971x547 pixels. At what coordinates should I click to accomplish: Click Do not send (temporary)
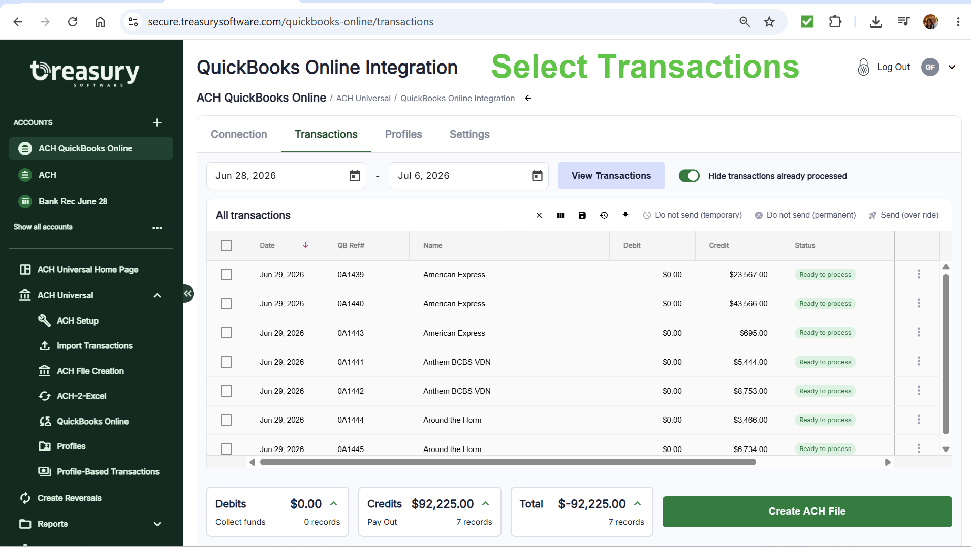click(x=693, y=215)
